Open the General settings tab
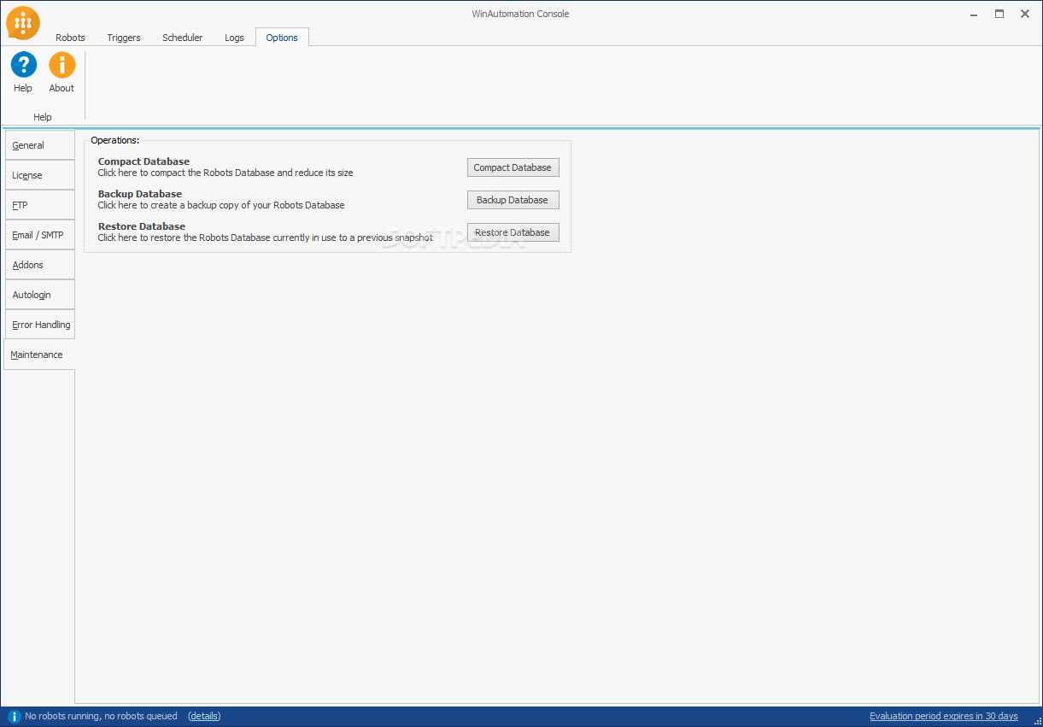Image resolution: width=1043 pixels, height=727 pixels. pos(39,145)
